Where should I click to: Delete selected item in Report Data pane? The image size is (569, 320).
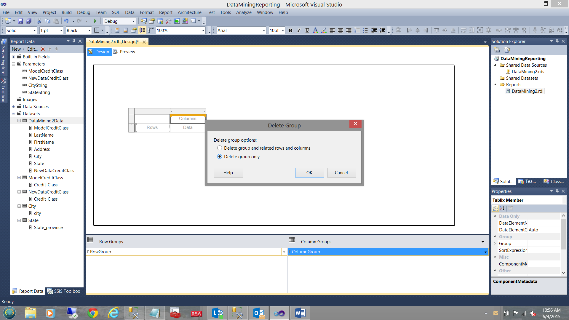43,49
